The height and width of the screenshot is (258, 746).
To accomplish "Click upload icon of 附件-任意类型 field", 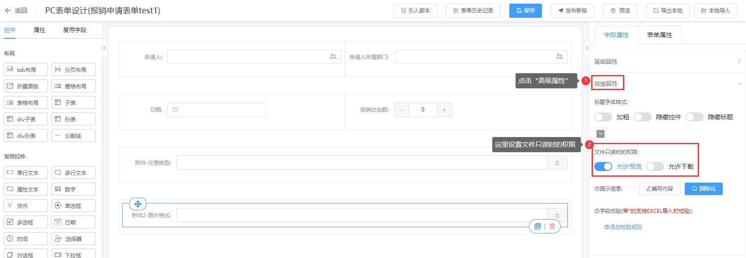I will [557, 162].
